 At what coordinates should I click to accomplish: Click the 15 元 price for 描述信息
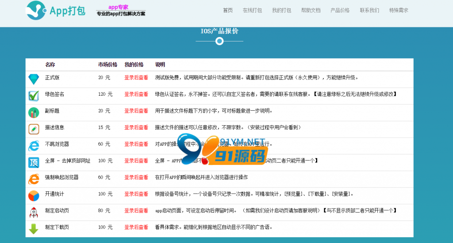[104, 127]
